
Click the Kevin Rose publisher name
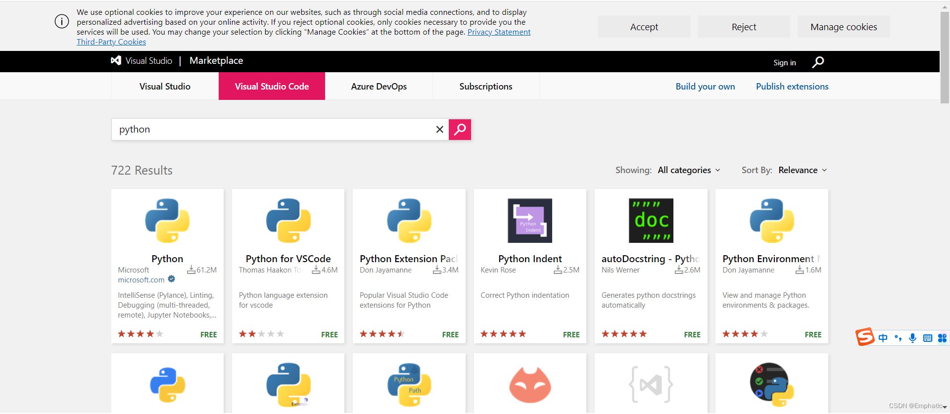tap(498, 270)
